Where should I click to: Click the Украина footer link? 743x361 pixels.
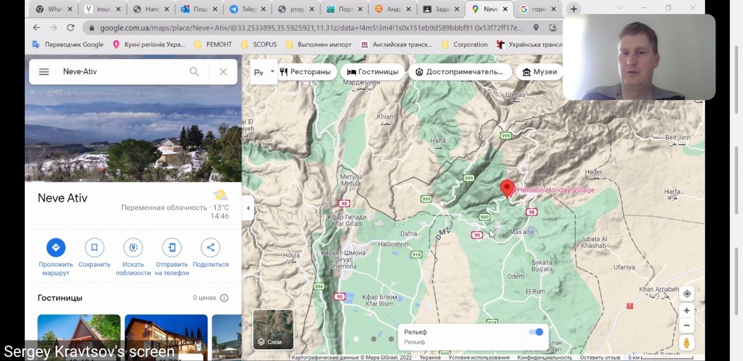pyautogui.click(x=430, y=357)
